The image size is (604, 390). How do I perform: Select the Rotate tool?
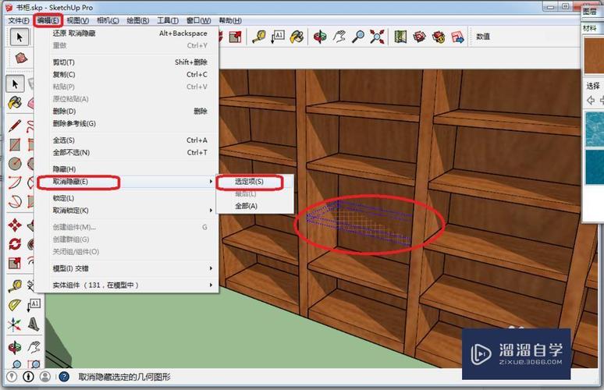(x=15, y=244)
